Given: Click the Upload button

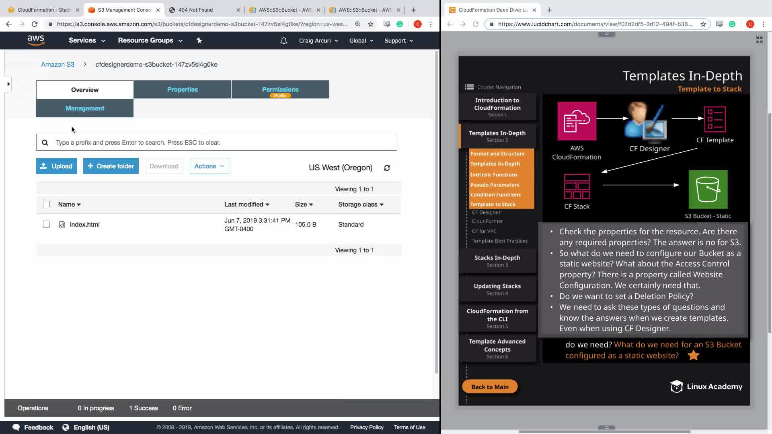Looking at the screenshot, I should [57, 166].
